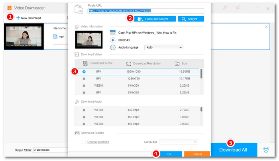
Task: Choose the WEBM 140 kbps audio option
Action: [84, 109]
